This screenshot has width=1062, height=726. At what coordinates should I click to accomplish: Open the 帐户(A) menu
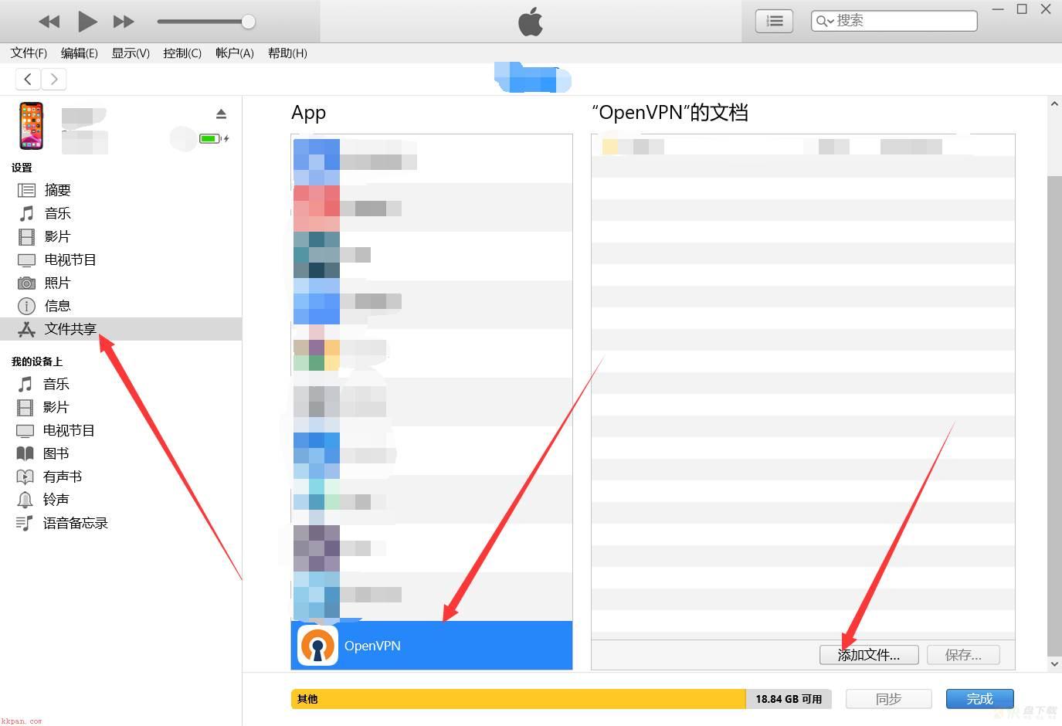coord(235,53)
